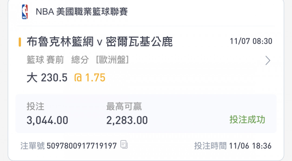Click the 3,044.00 stake amount
292x161 pixels.
pyautogui.click(x=47, y=120)
